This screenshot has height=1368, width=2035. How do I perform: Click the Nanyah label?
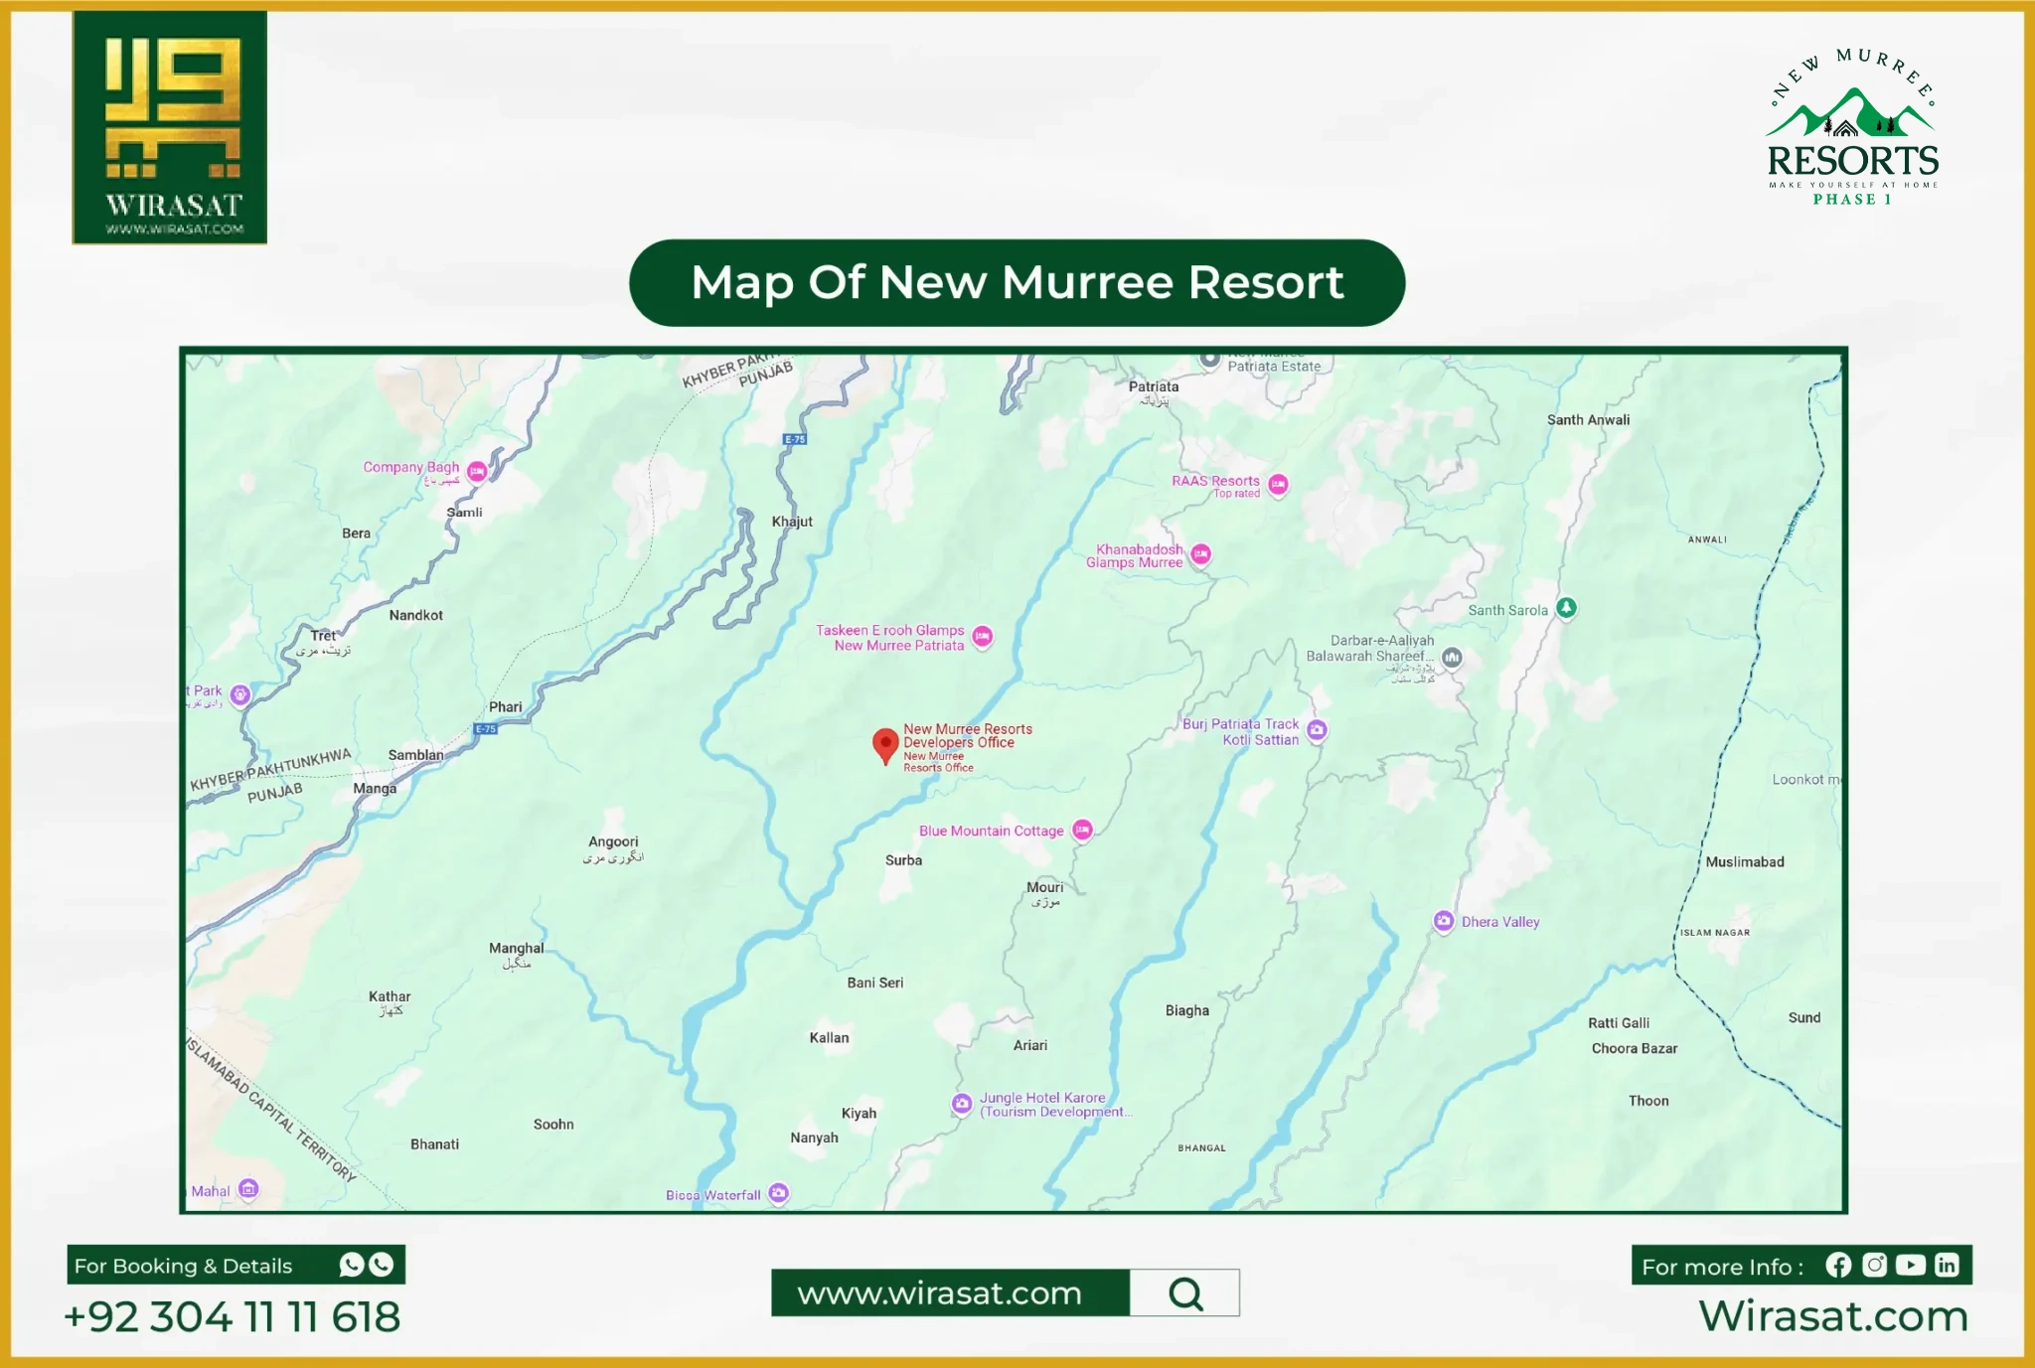click(815, 1139)
